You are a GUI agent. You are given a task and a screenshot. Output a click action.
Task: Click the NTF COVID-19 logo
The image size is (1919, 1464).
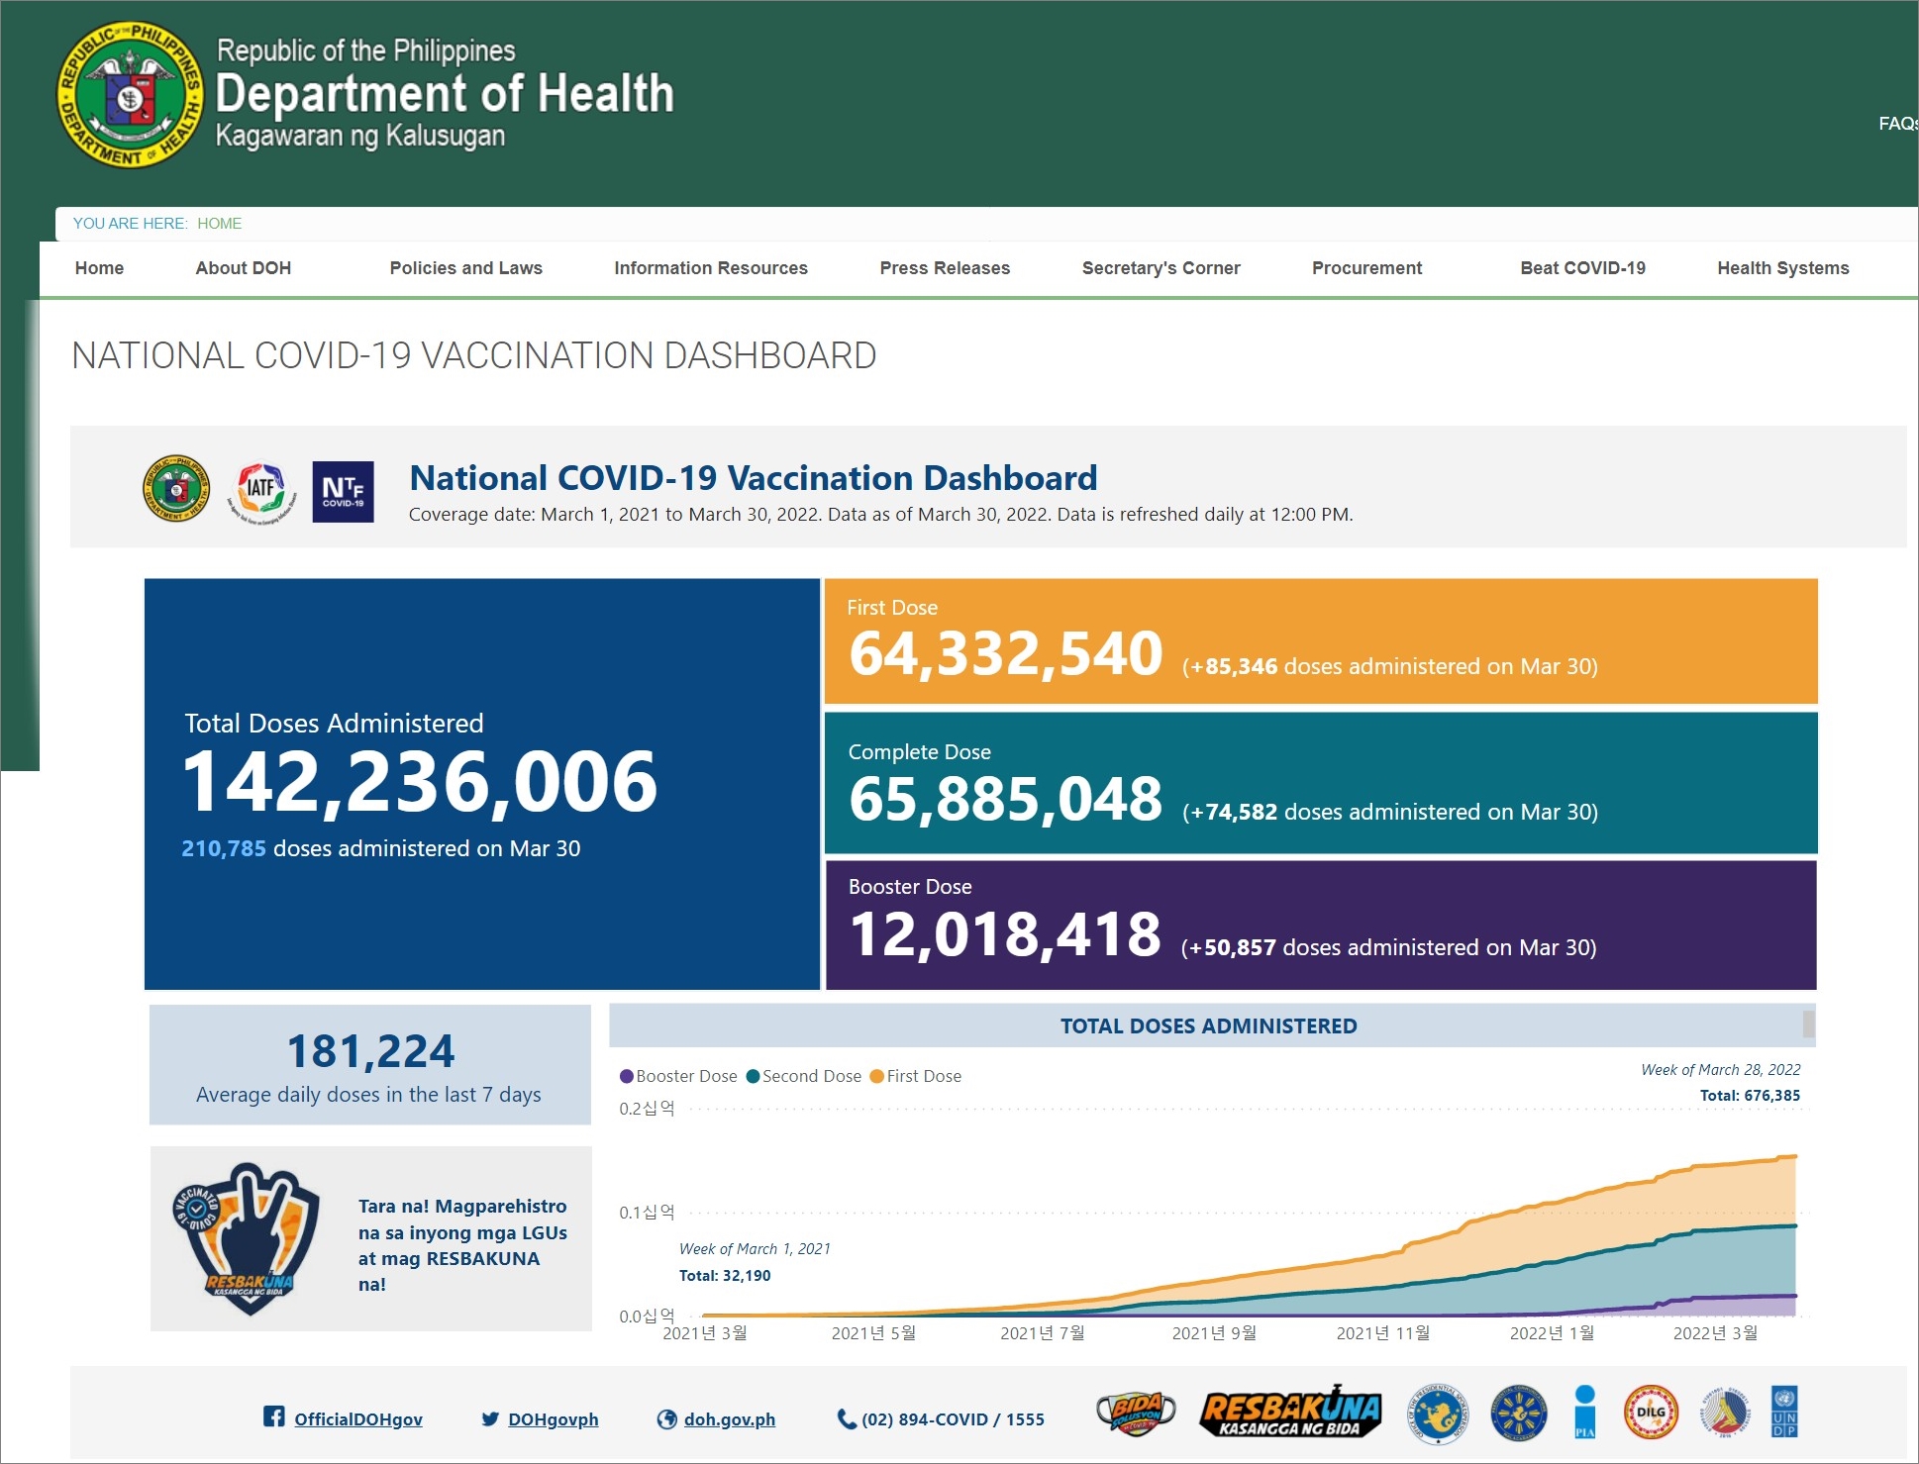click(x=343, y=491)
